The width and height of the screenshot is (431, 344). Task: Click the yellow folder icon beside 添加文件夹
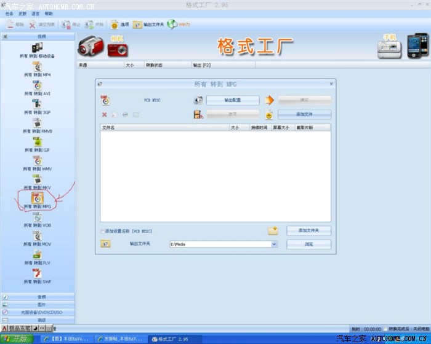(x=273, y=231)
